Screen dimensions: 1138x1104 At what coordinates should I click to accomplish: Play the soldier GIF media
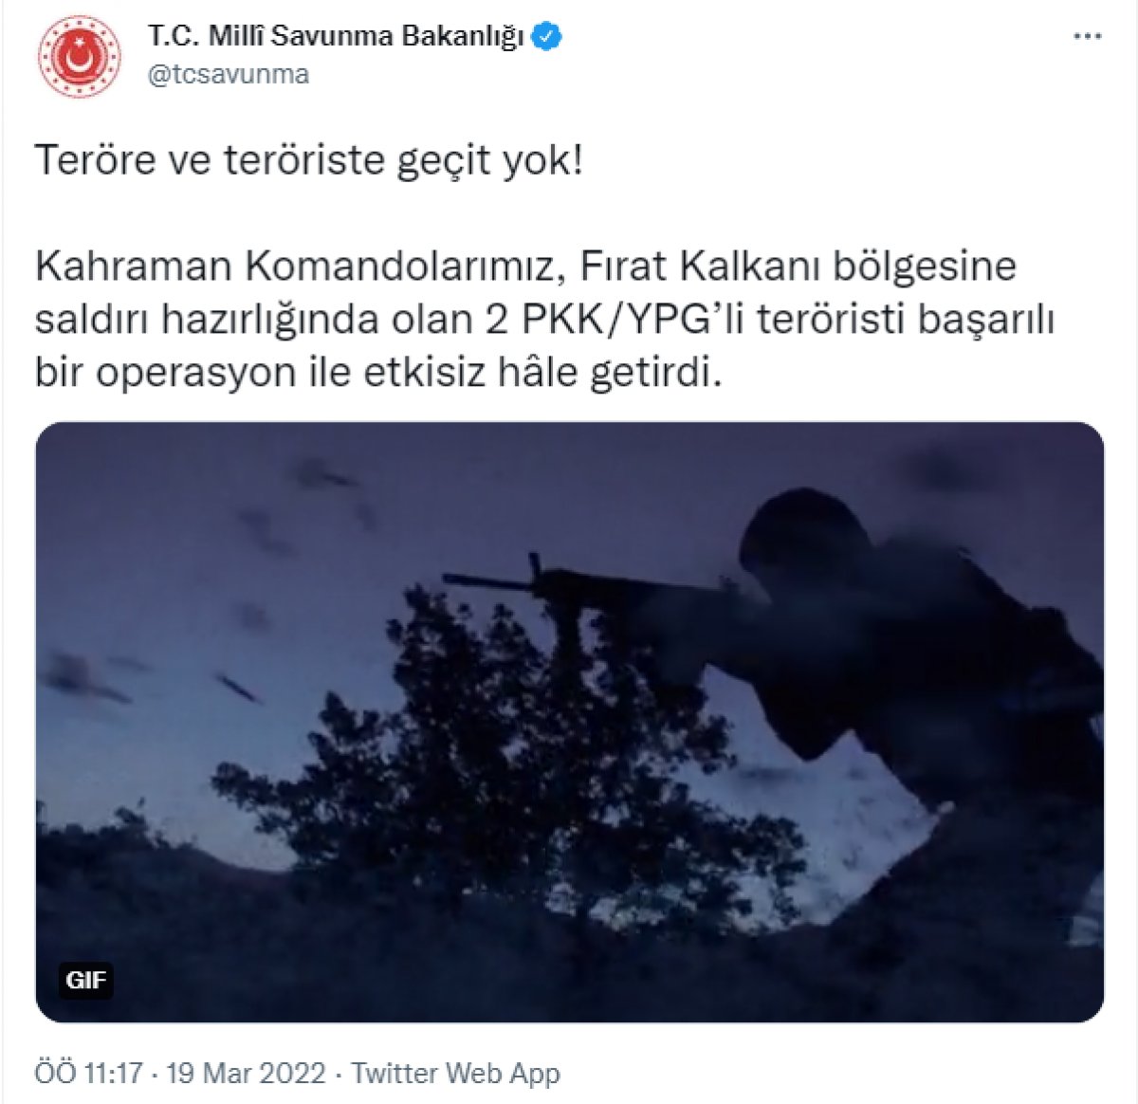(x=569, y=722)
